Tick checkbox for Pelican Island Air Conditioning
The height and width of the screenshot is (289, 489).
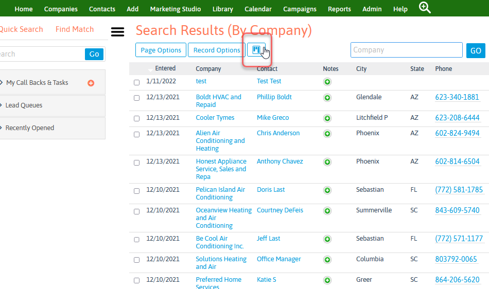[x=136, y=191]
